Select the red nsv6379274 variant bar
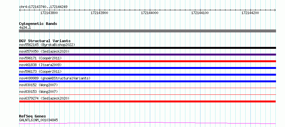The image size is (285, 127). coord(147,101)
